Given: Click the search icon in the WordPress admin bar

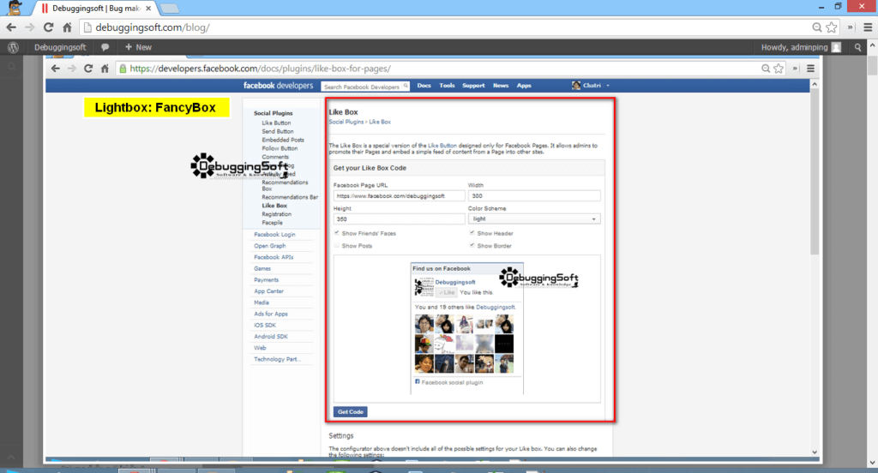Looking at the screenshot, I should pos(857,48).
